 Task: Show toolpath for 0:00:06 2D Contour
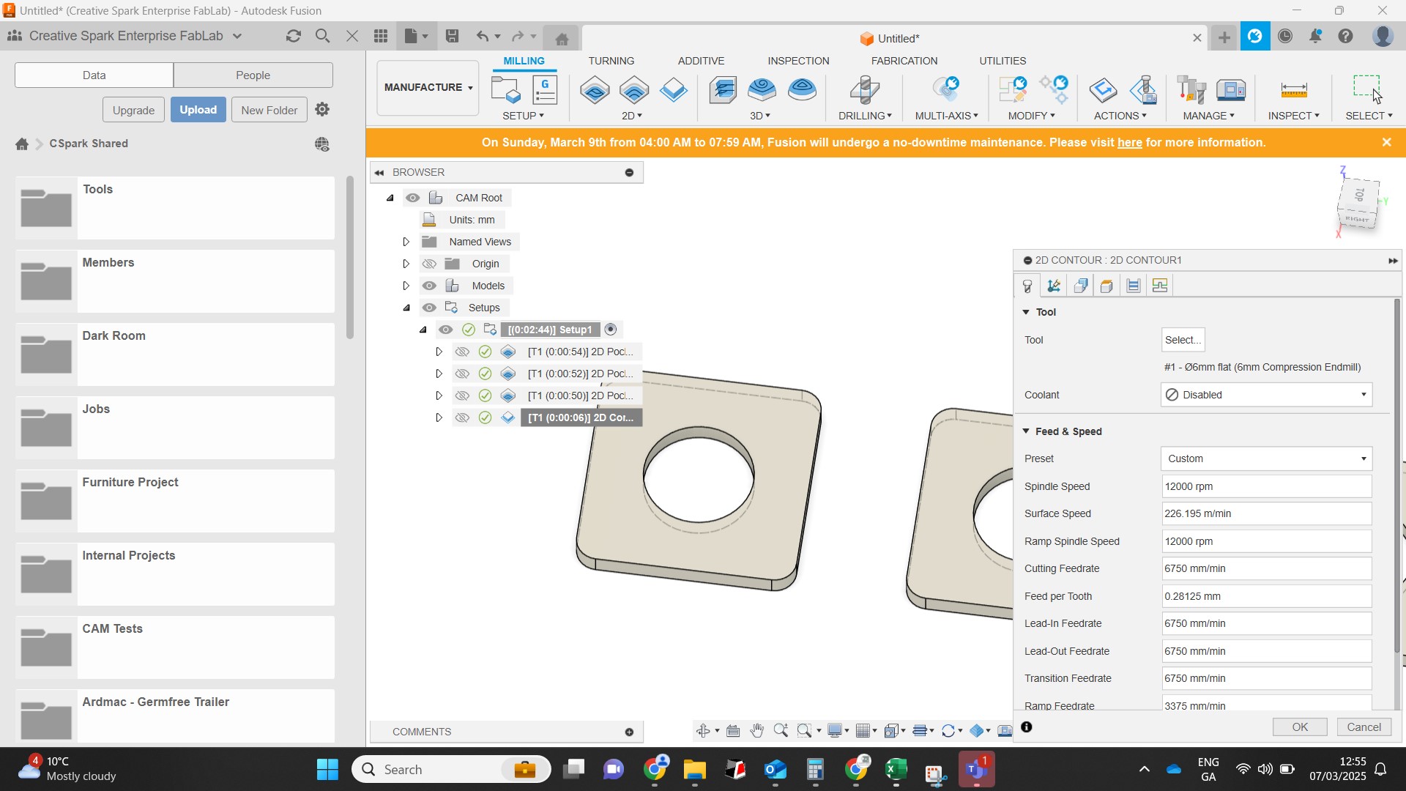point(461,417)
